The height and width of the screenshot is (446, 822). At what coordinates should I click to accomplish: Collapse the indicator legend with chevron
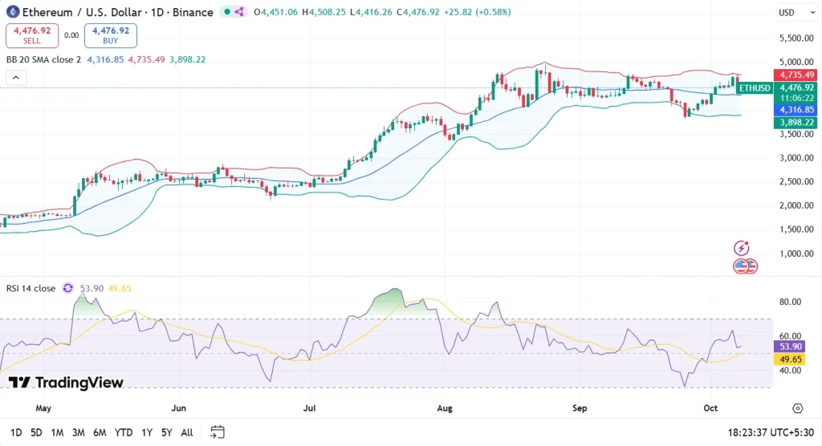(15, 78)
